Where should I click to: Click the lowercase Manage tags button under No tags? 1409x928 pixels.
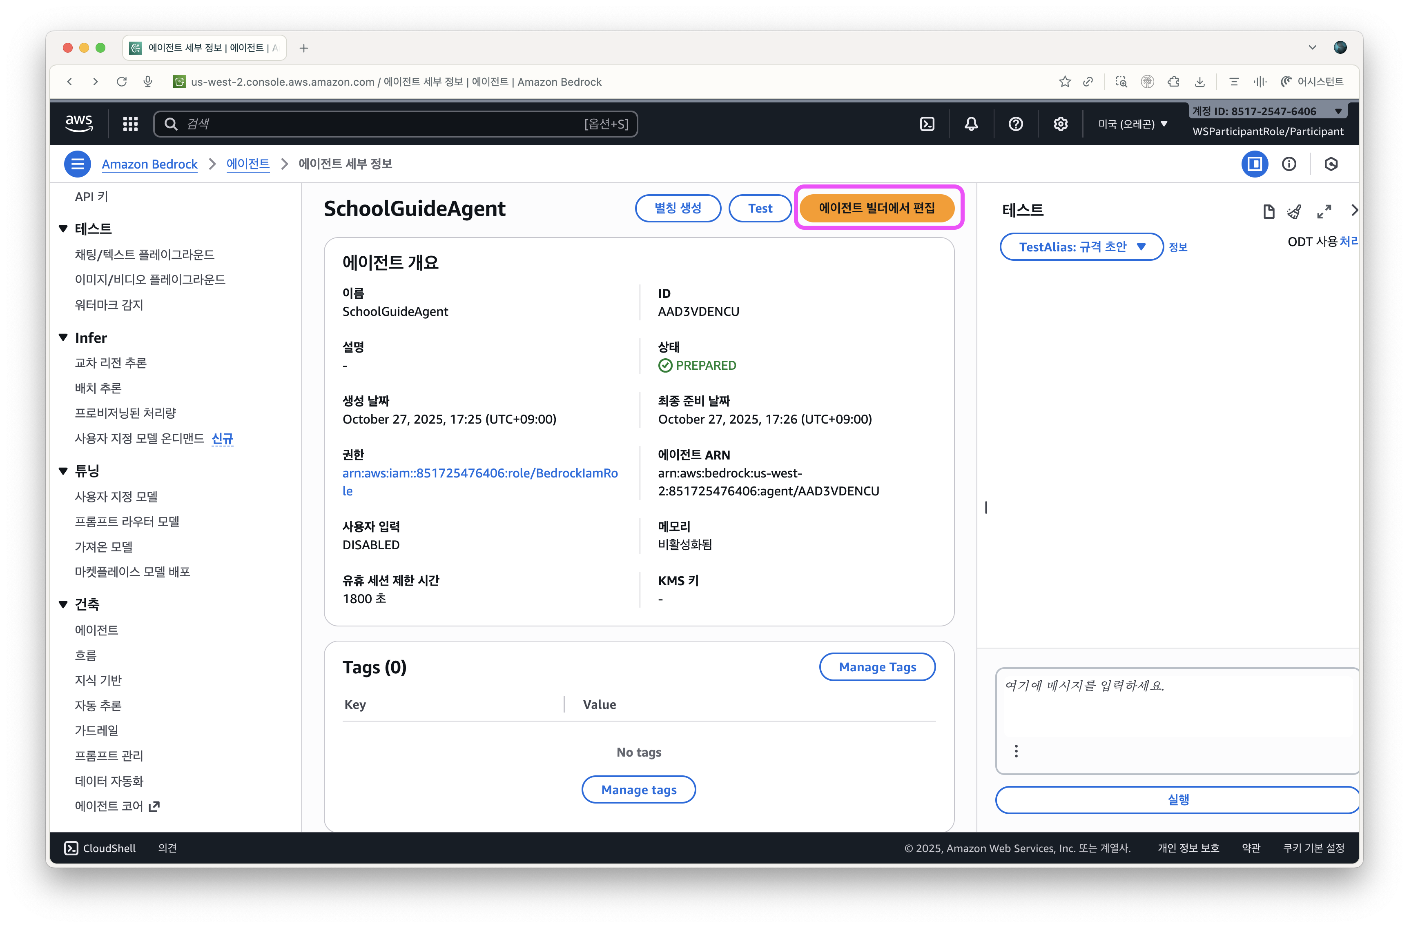coord(638,790)
